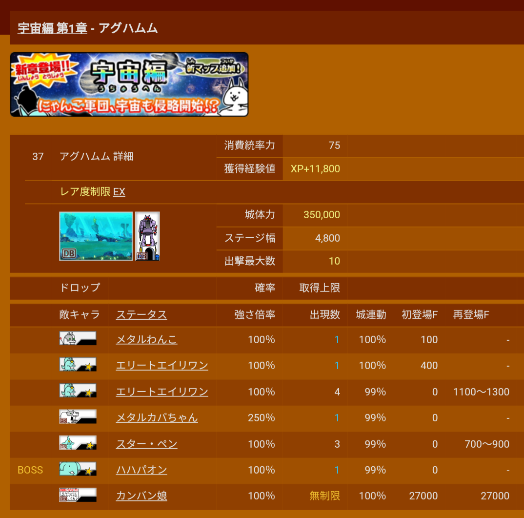Click the 再登場F column header
524x518 pixels.
pos(471,315)
